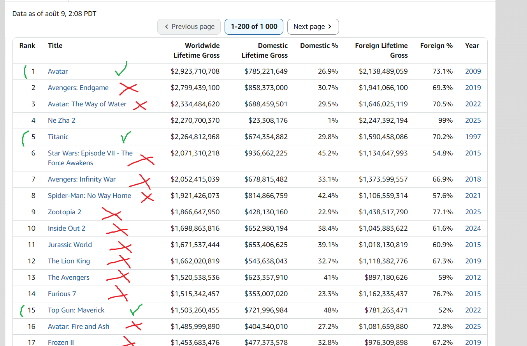The height and width of the screenshot is (346, 527).
Task: Click the Worldwide Lifetime Gross column header
Action: click(197, 51)
